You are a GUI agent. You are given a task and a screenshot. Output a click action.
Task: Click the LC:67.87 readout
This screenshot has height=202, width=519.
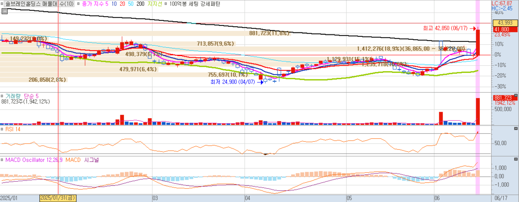tap(502, 3)
